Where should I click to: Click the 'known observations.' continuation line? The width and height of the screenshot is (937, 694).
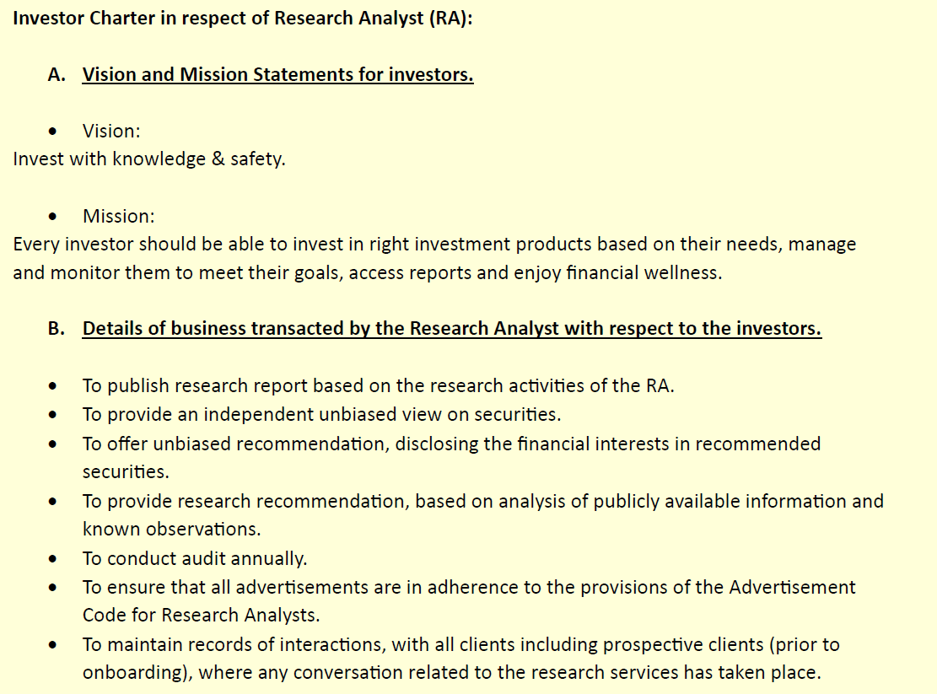point(171,530)
